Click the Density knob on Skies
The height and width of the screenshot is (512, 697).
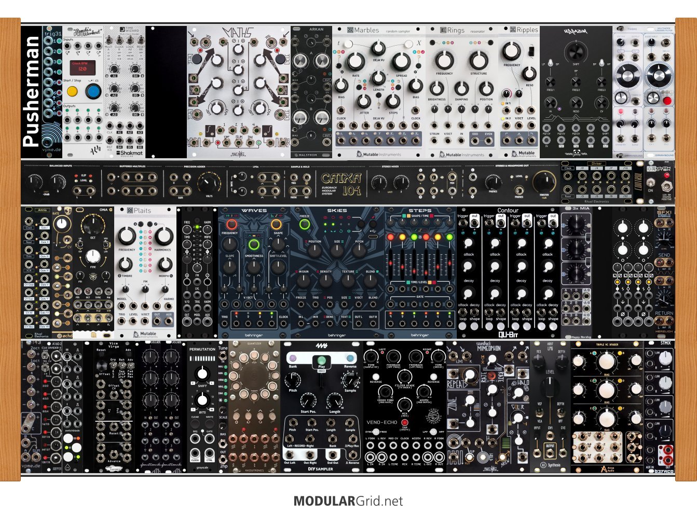pyautogui.click(x=325, y=281)
